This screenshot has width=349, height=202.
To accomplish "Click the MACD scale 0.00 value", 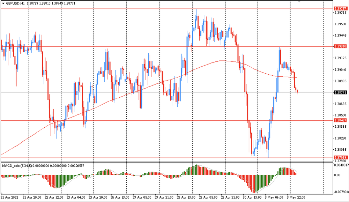I will click(337, 175).
